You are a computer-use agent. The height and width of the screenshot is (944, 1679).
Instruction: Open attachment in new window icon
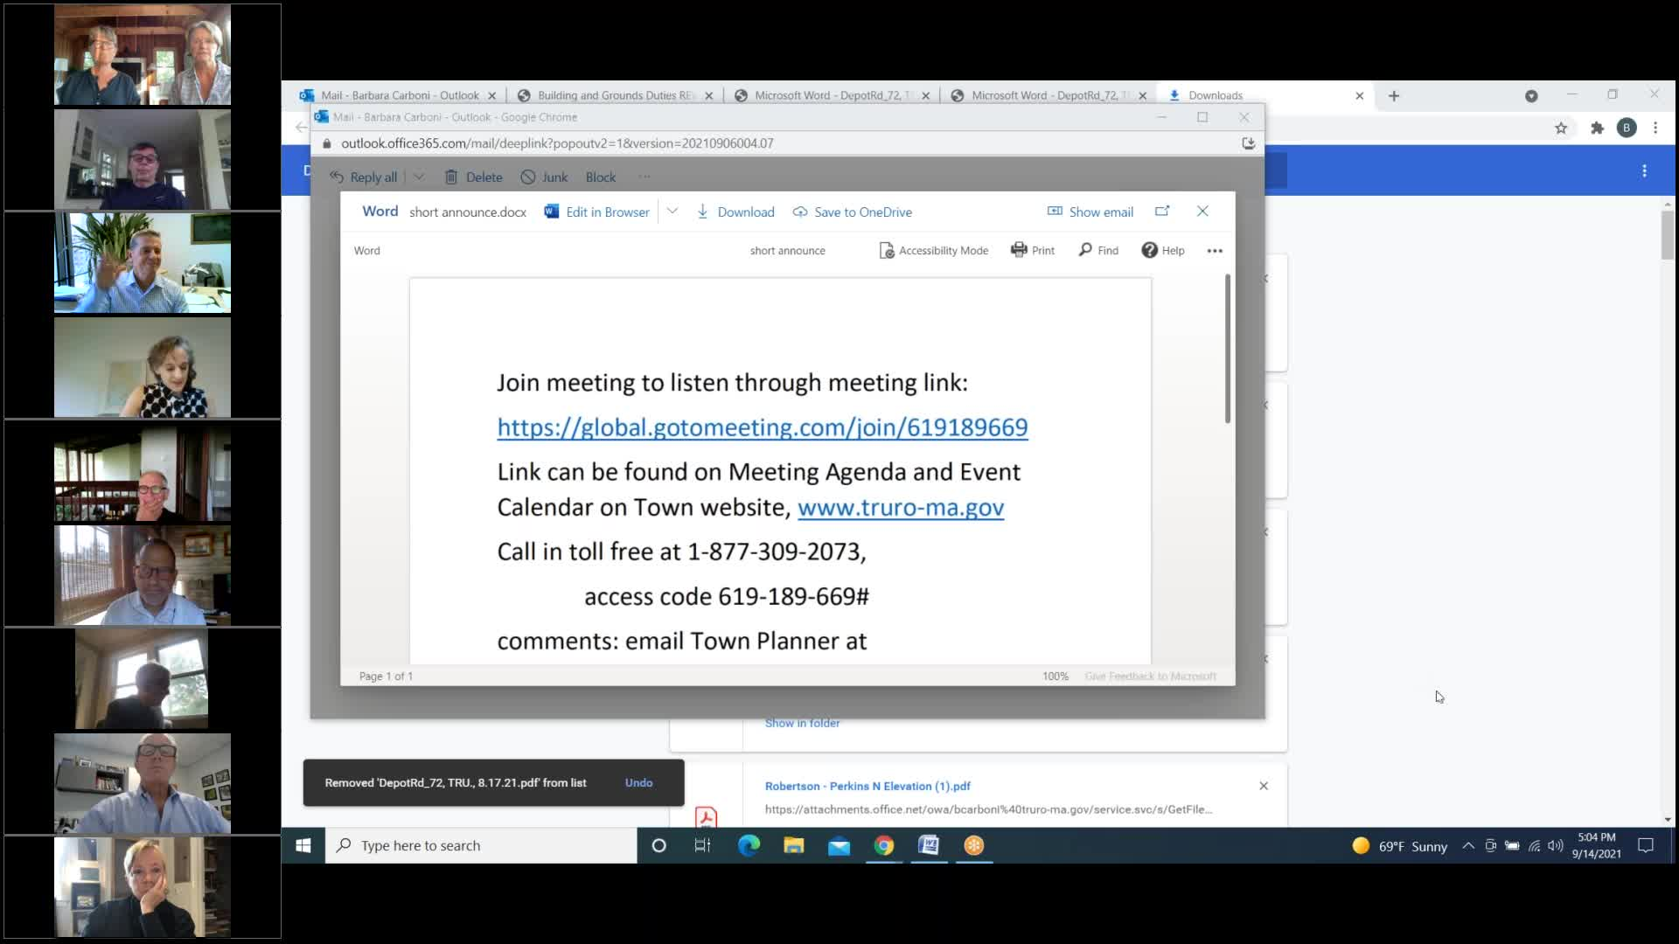tap(1162, 212)
